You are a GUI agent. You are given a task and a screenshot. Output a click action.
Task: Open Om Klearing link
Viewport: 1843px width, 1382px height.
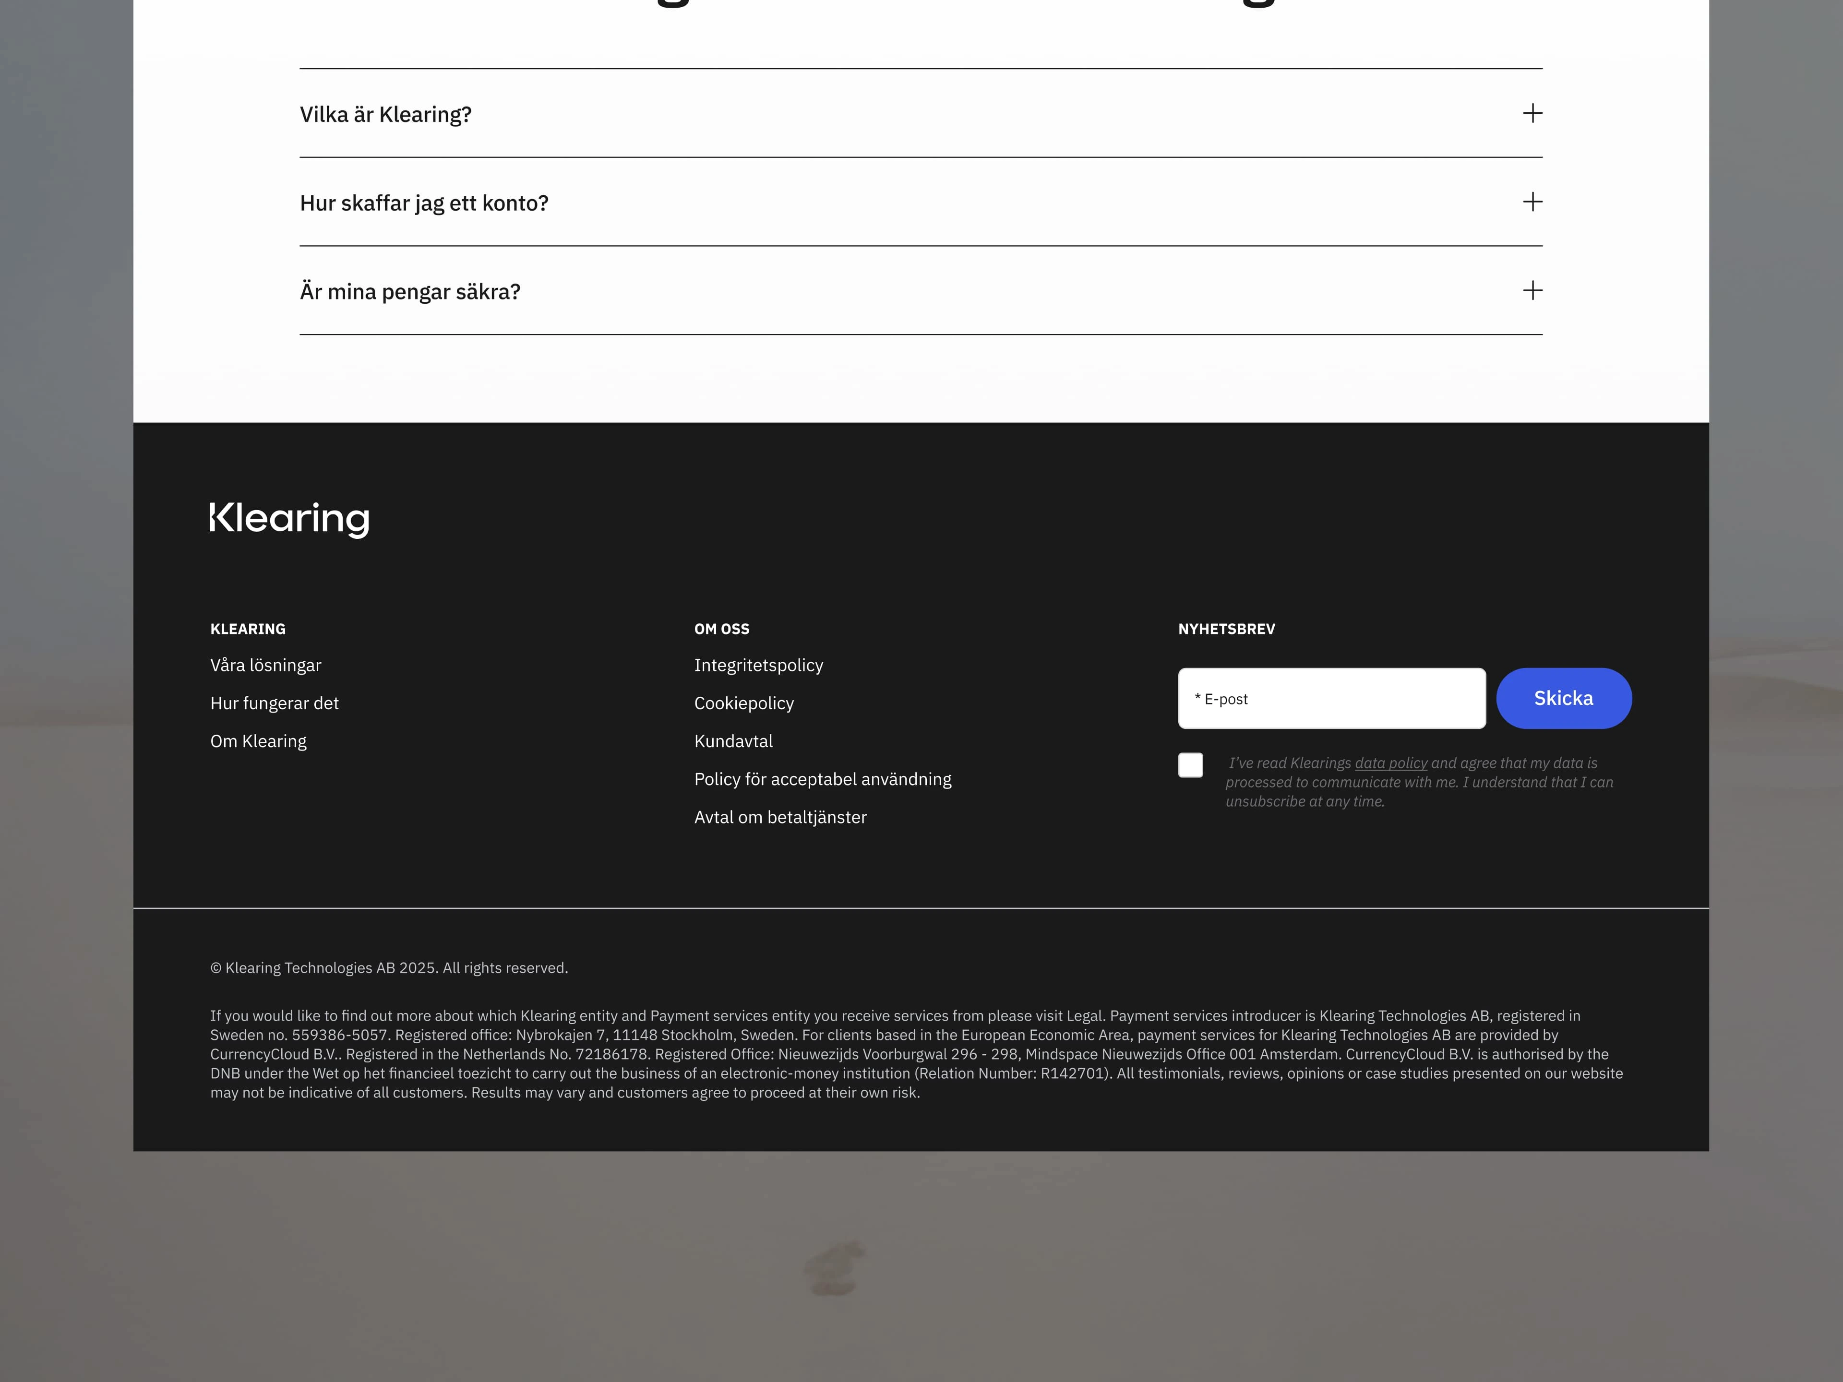pos(258,741)
